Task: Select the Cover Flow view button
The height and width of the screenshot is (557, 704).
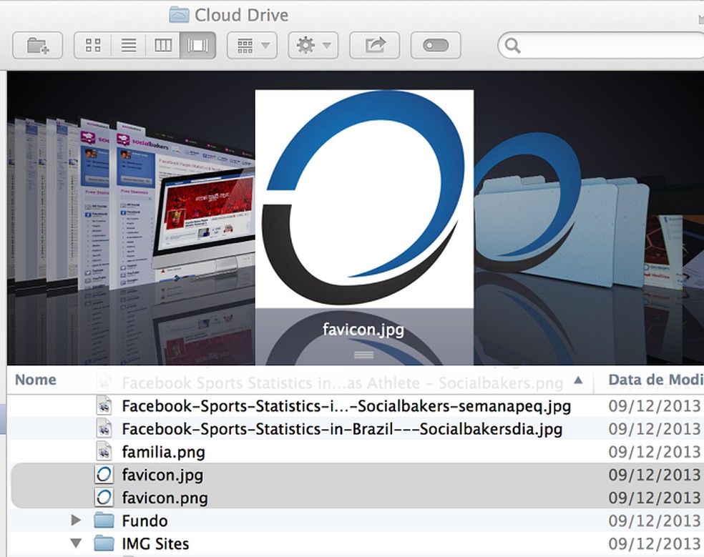Action: tap(197, 46)
